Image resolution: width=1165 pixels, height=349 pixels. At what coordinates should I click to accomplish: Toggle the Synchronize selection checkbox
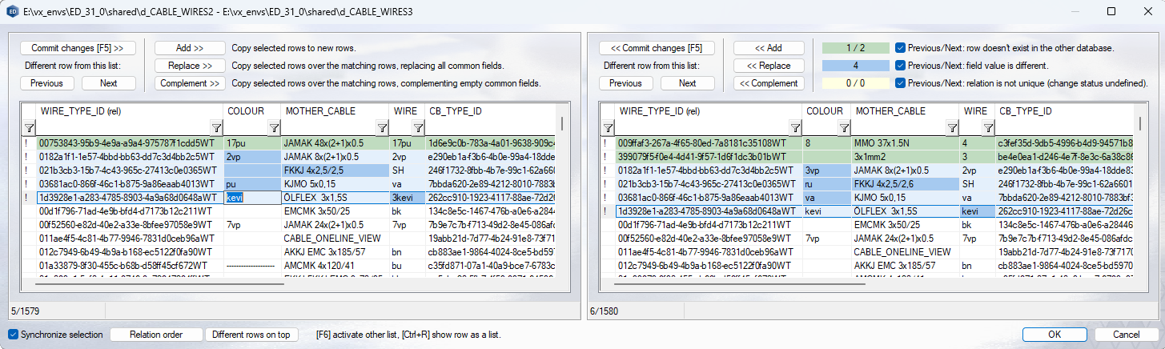[14, 335]
